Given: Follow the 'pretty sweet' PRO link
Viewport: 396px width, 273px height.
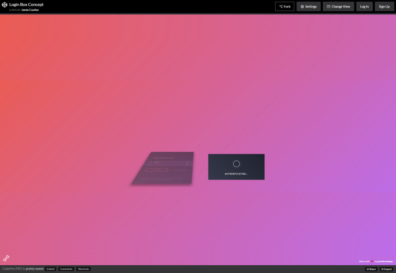Looking at the screenshot, I should pyautogui.click(x=34, y=269).
